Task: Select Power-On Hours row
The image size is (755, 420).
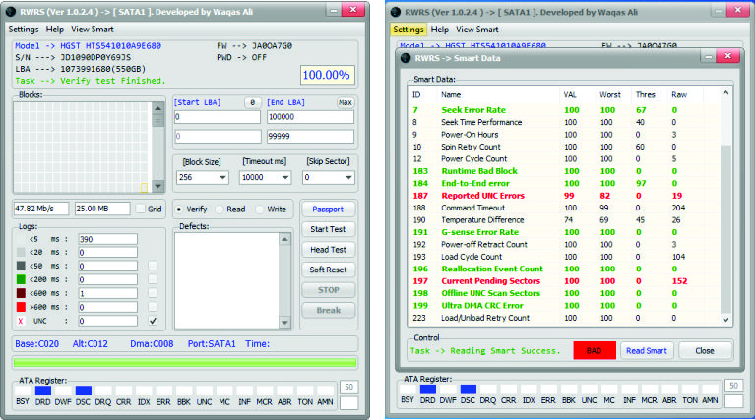Action: (x=563, y=135)
